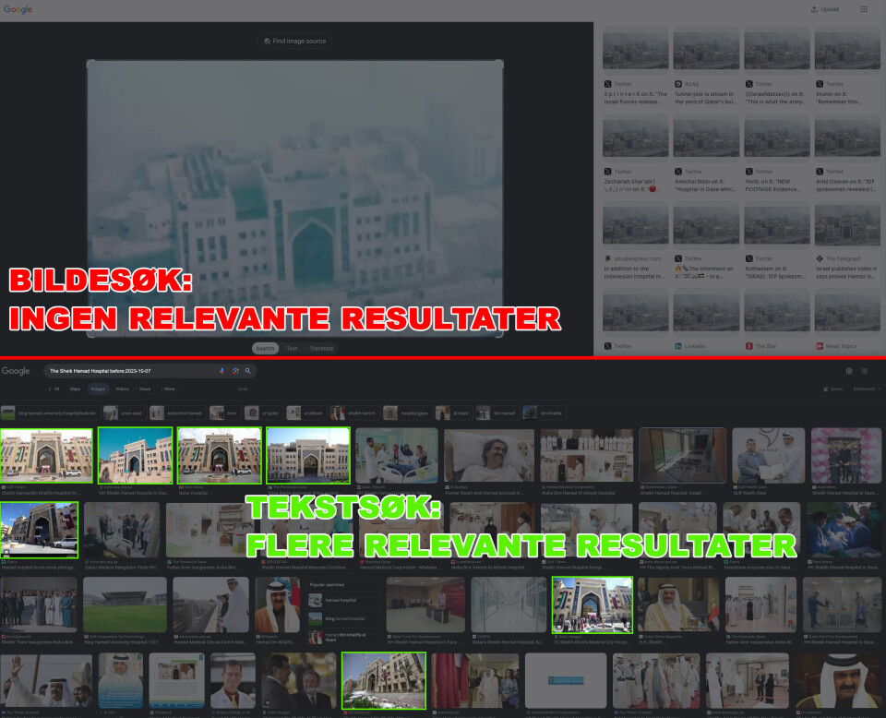This screenshot has width=886, height=718.
Task: Switch Lens mode to Text
Action: [292, 348]
